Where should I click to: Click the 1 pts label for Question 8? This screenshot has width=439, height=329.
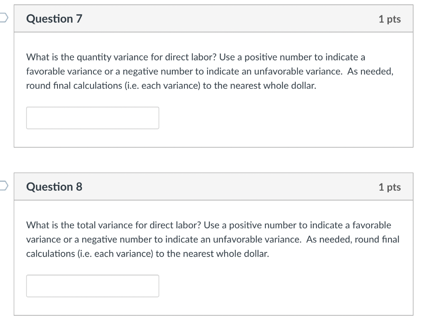tap(390, 187)
